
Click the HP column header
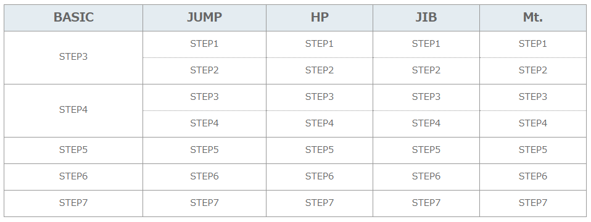(x=320, y=17)
